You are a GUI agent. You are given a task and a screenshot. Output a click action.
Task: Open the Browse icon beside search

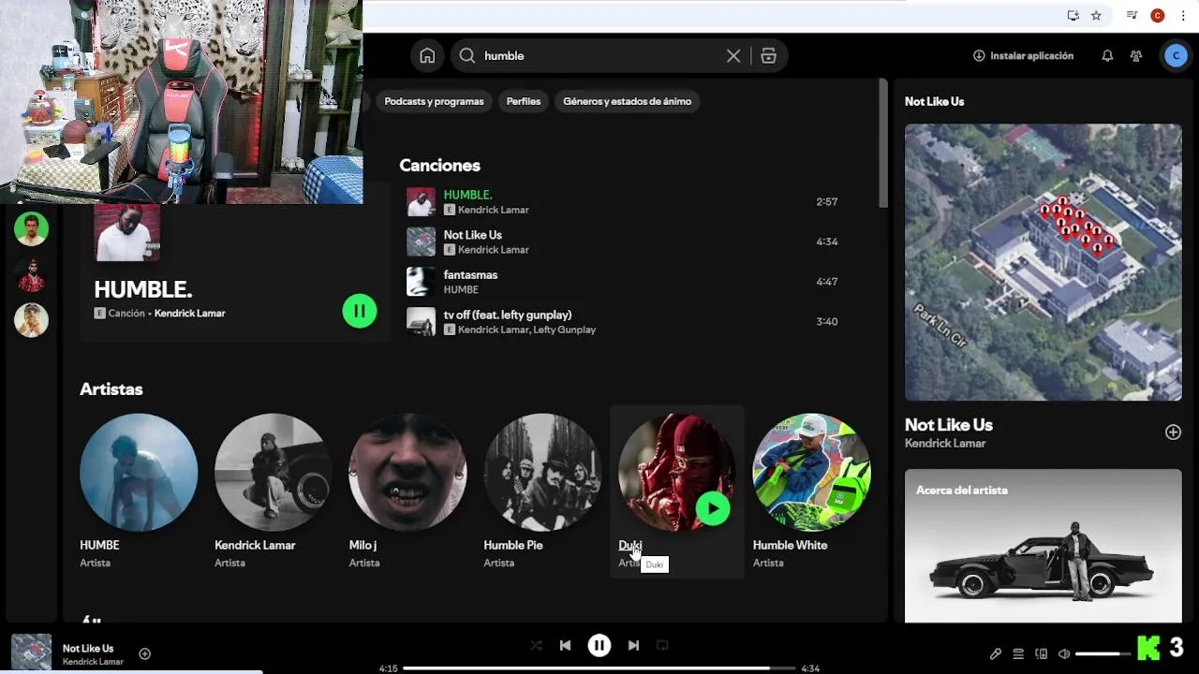coord(768,56)
